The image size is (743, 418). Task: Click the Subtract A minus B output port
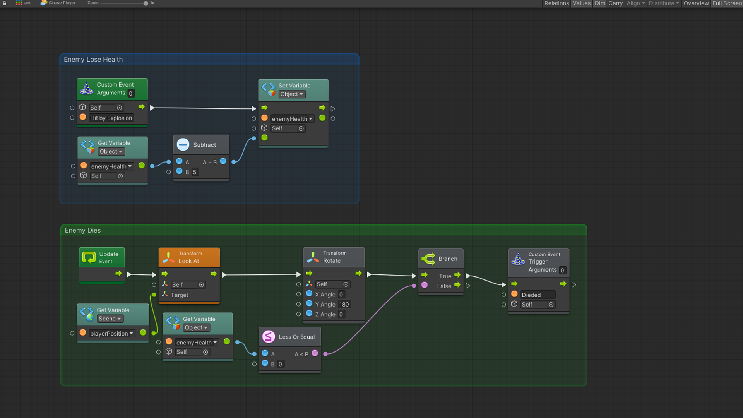coord(223,161)
